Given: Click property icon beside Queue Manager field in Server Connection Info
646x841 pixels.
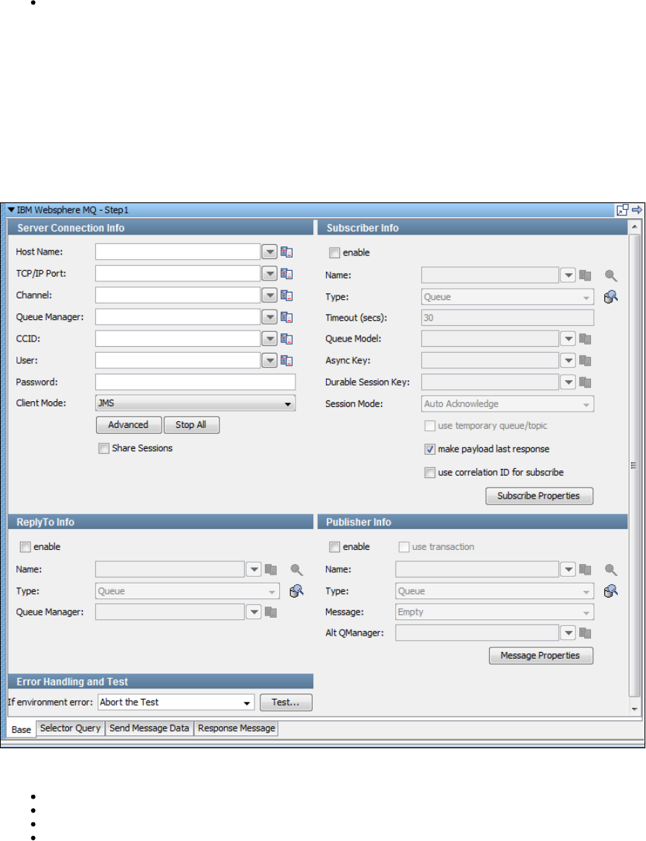Looking at the screenshot, I should coord(287,317).
